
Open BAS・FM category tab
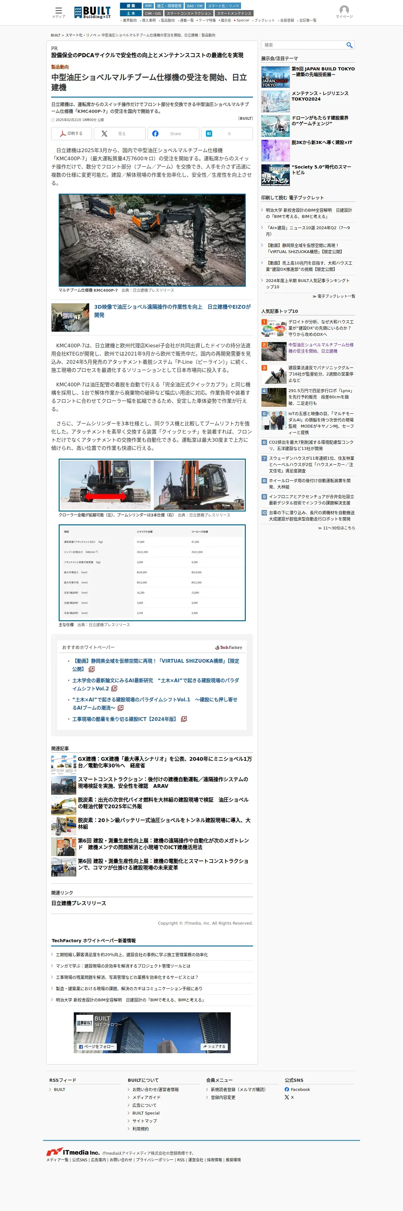click(194, 6)
